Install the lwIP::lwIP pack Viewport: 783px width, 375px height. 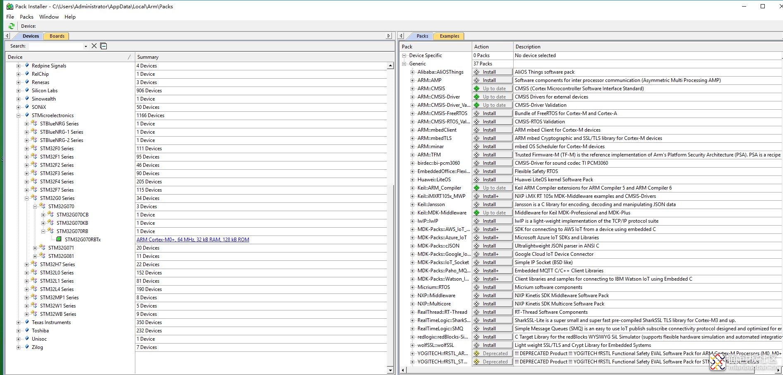(x=492, y=221)
